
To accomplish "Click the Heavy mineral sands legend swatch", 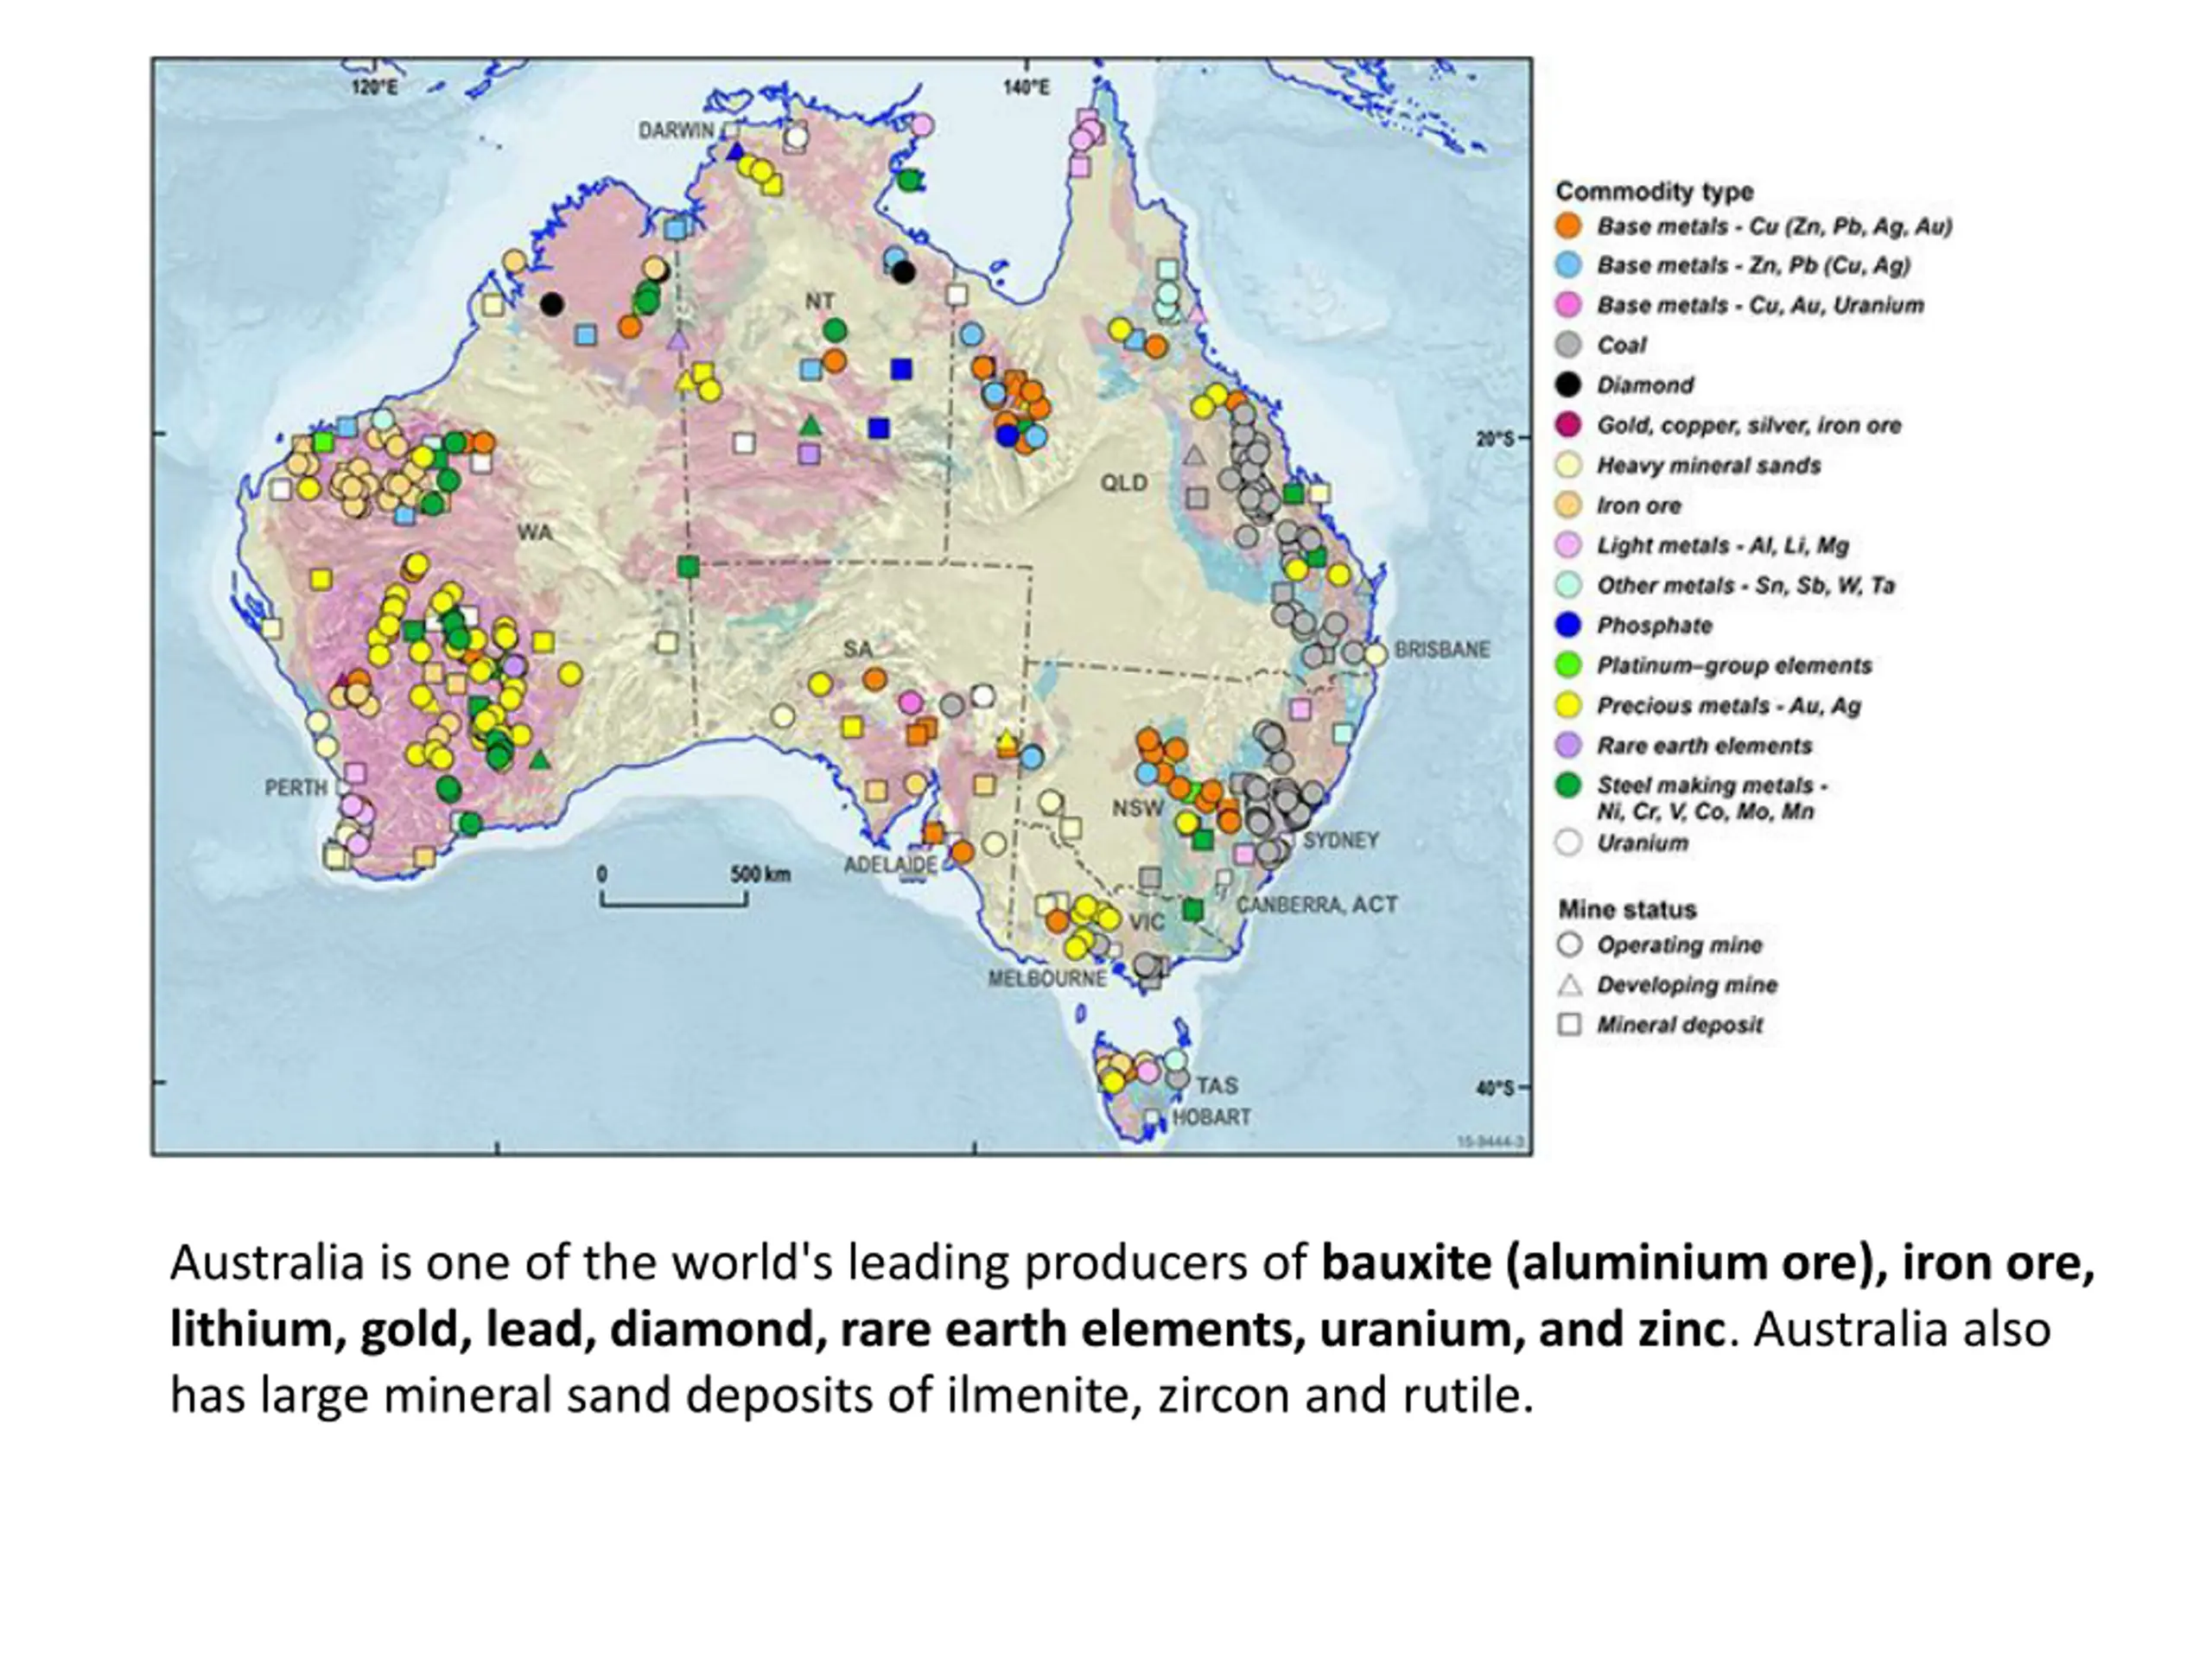I will pos(1568,465).
